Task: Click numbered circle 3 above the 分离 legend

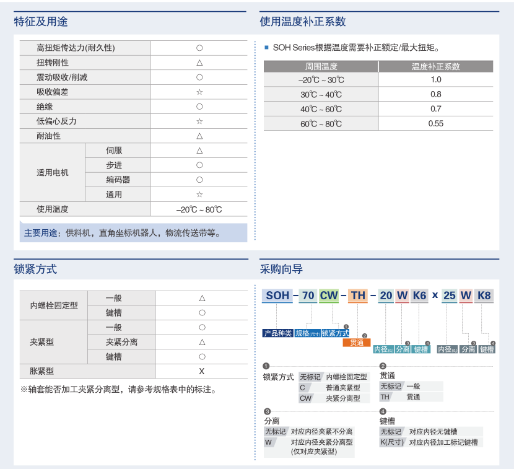Action: coord(267,411)
